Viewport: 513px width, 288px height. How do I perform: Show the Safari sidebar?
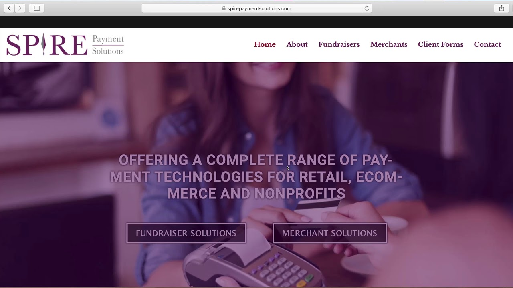click(36, 8)
